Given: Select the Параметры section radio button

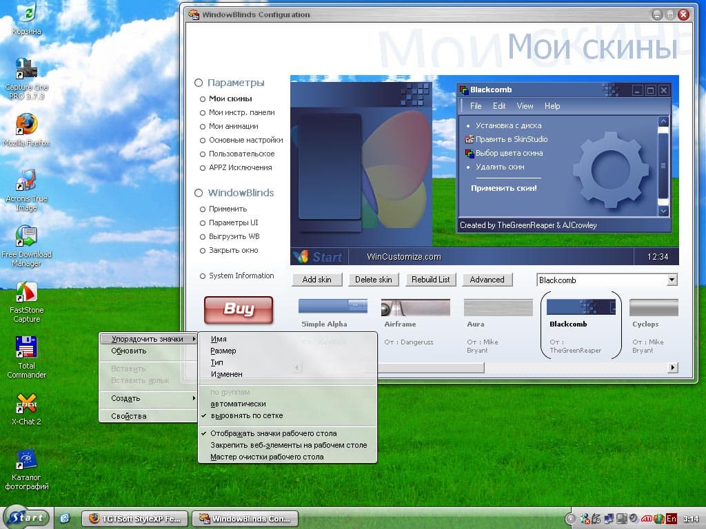Looking at the screenshot, I should 199,83.
